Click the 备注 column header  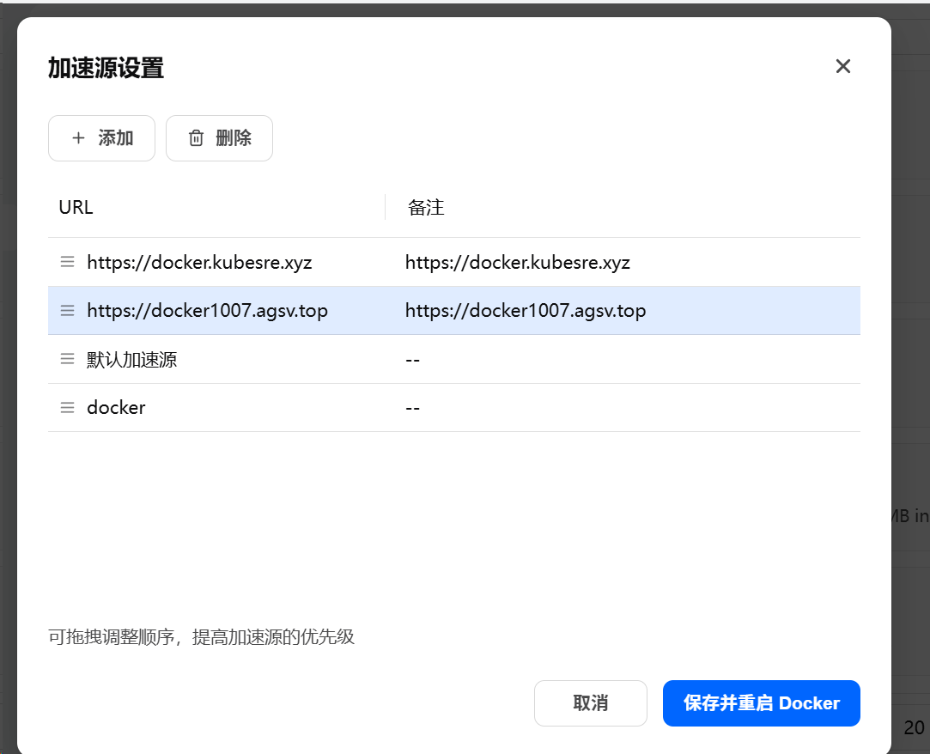pos(426,207)
